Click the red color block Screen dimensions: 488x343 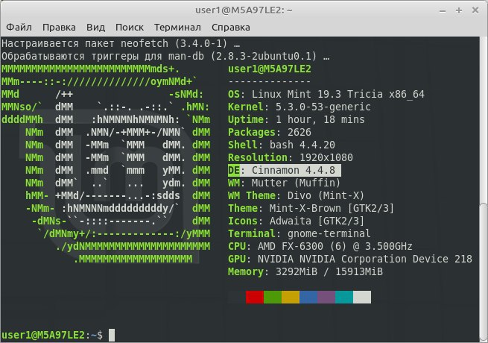(x=255, y=297)
